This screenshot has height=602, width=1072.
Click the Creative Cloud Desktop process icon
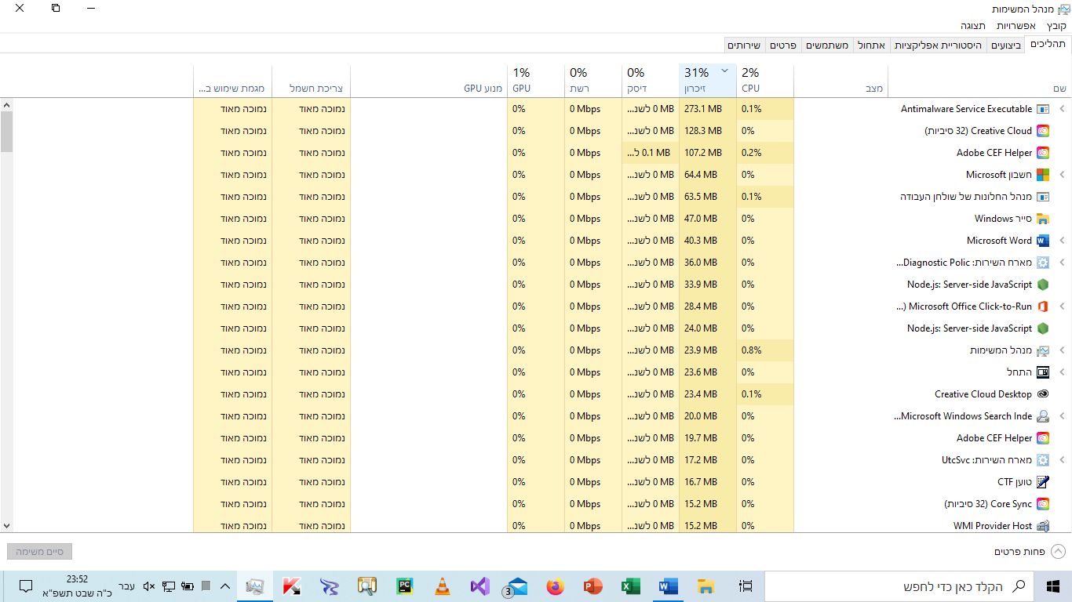tap(1043, 394)
